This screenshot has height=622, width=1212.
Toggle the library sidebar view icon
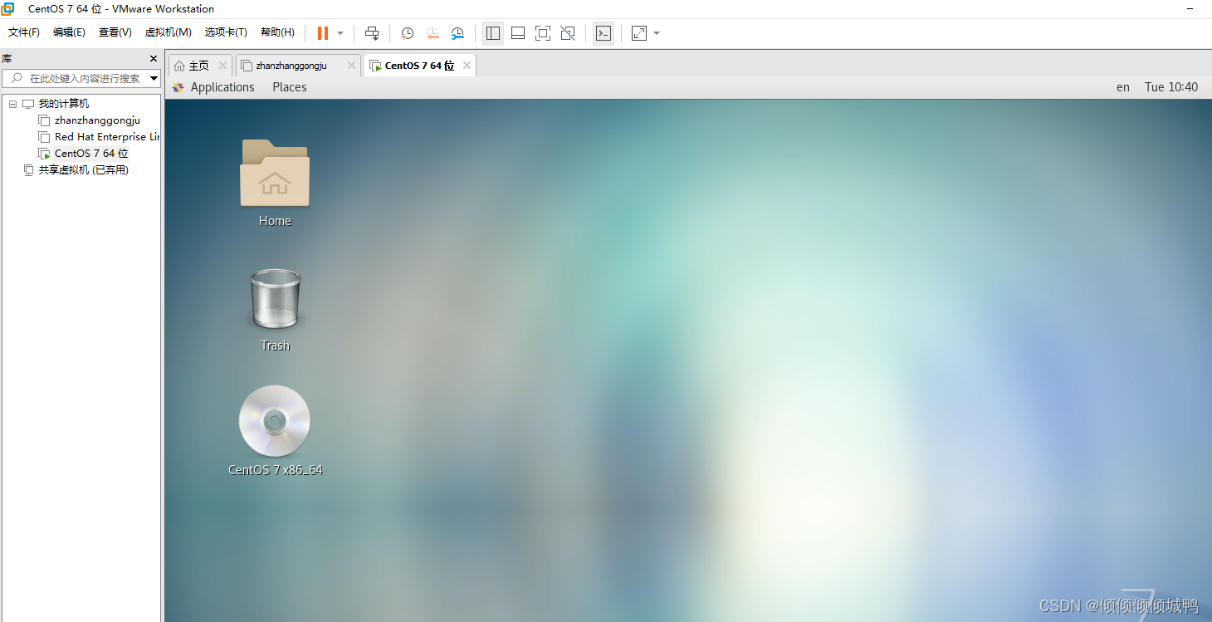(493, 33)
